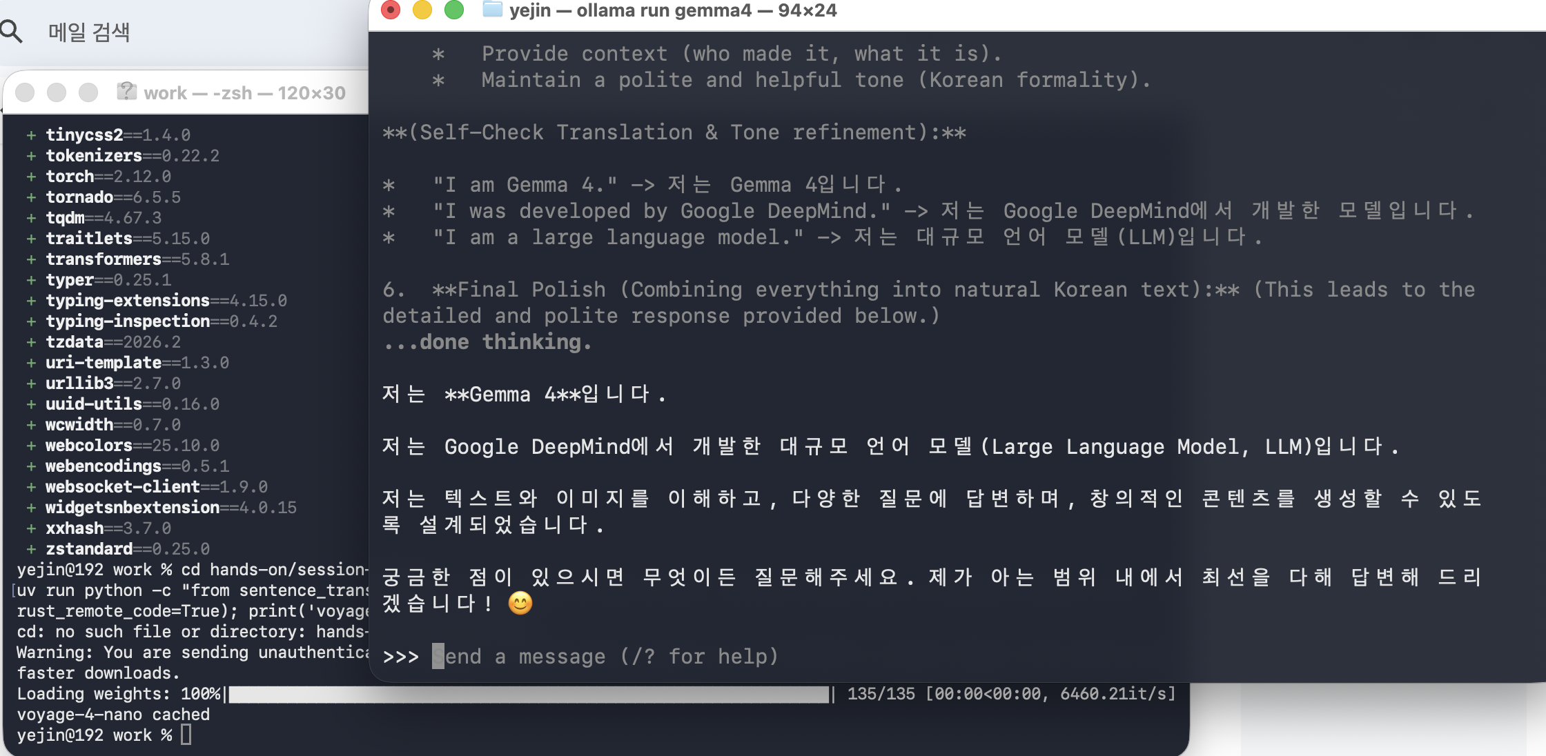Click the 'I am a large language model.' line
The width and height of the screenshot is (1546, 756).
tap(822, 237)
